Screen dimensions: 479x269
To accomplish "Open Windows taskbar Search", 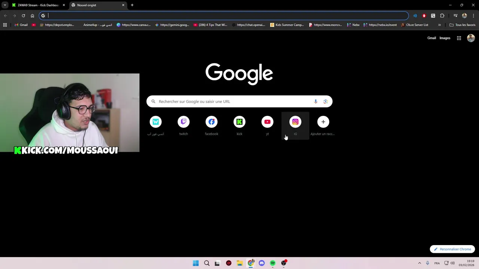I will click(x=207, y=263).
